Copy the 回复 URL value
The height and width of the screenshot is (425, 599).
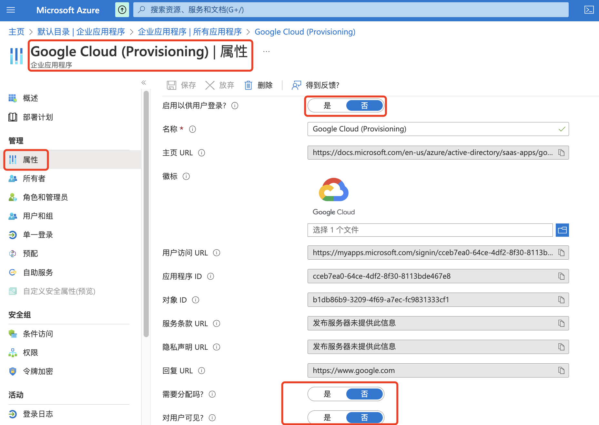[x=562, y=371]
